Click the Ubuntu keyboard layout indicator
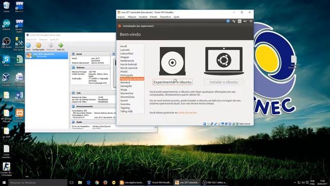This screenshot has width=330, height=186. point(239,21)
